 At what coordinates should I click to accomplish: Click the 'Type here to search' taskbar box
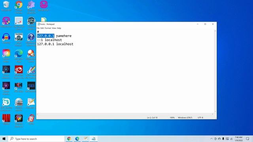[x=36, y=138]
